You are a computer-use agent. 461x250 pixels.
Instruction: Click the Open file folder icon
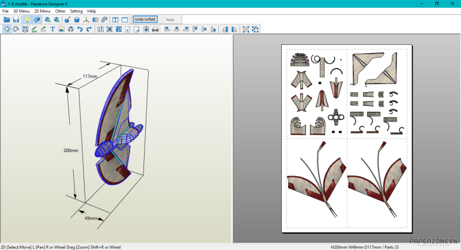click(x=7, y=20)
